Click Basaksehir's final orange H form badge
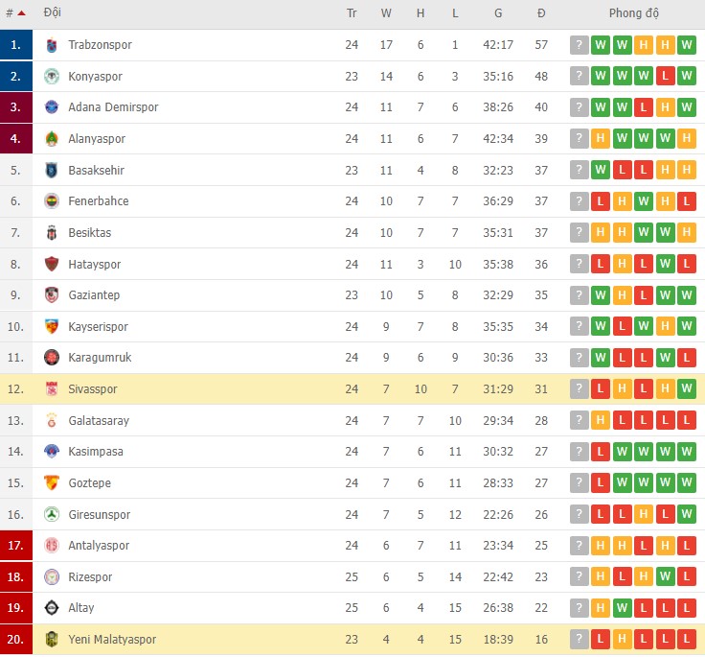This screenshot has height=657, width=705. tap(687, 170)
